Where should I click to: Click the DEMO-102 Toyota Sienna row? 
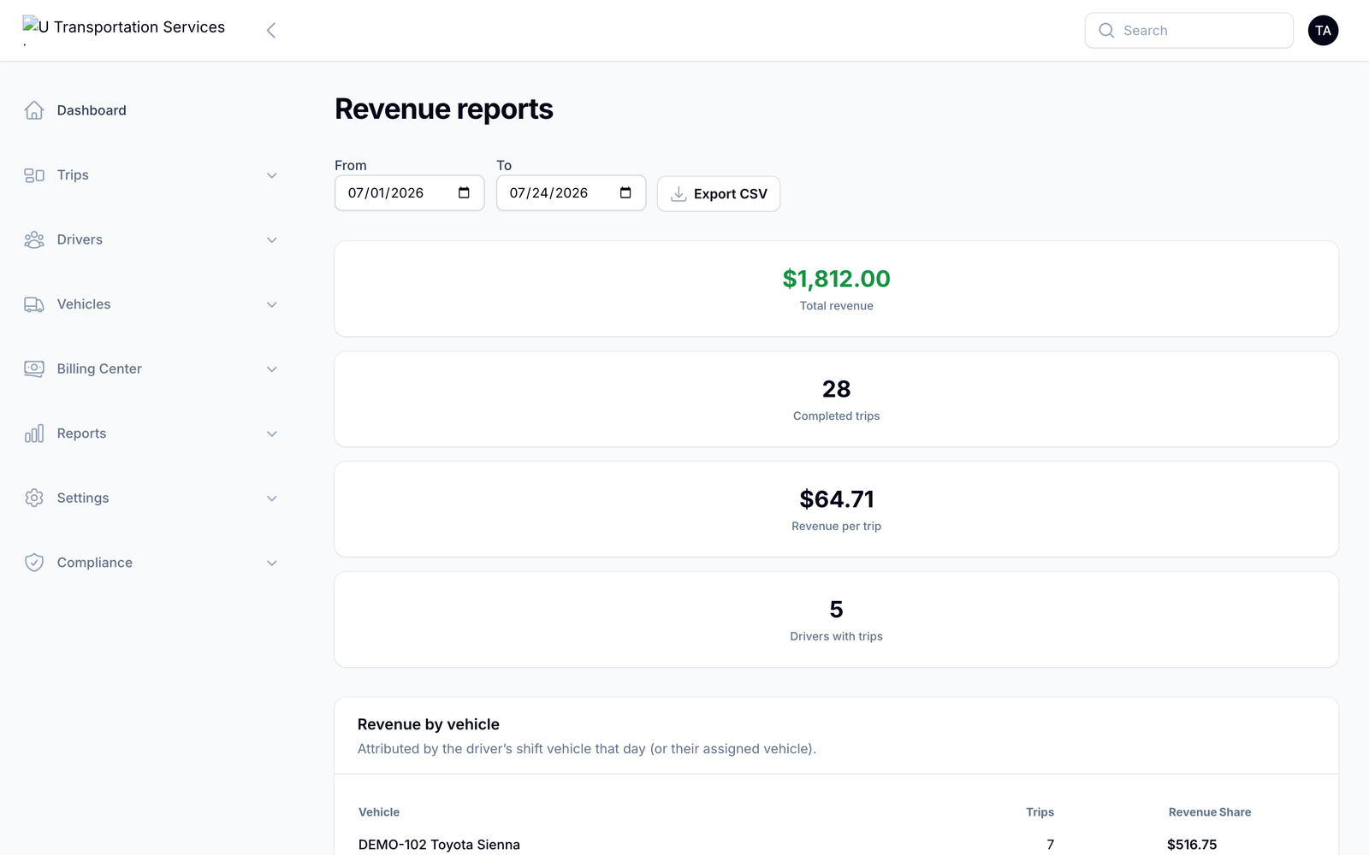tap(836, 845)
